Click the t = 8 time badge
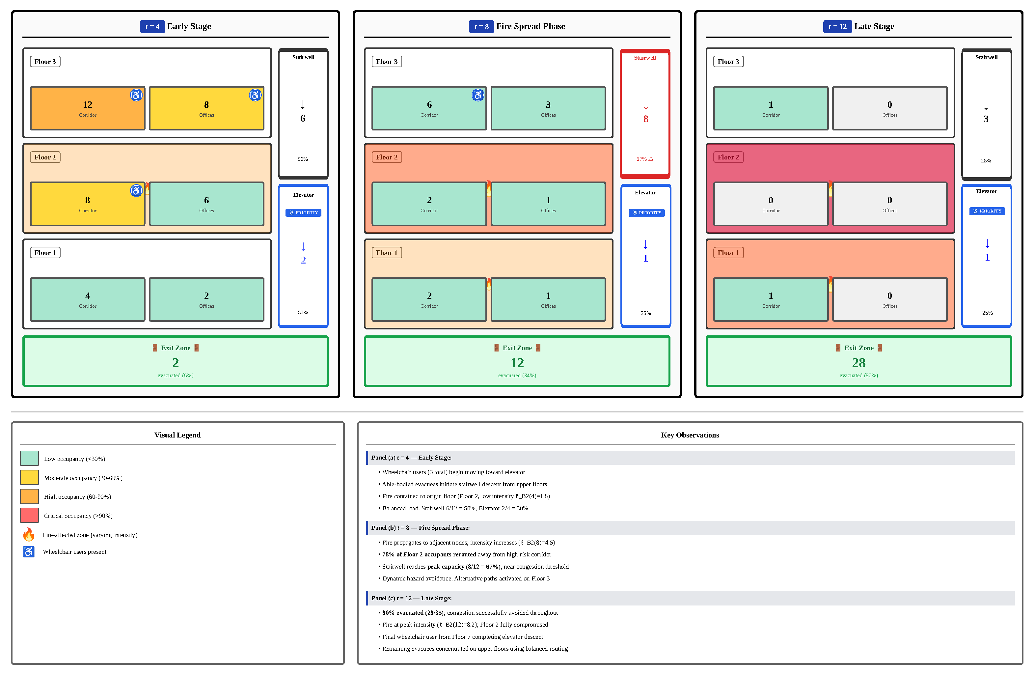The width and height of the screenshot is (1034, 675). 481,26
